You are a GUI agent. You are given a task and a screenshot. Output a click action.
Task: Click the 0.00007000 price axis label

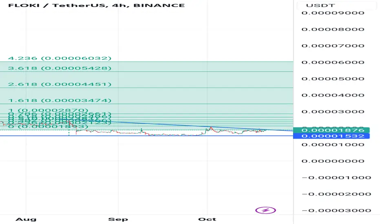[333, 46]
